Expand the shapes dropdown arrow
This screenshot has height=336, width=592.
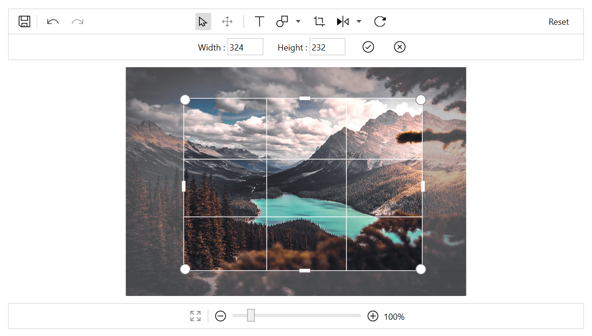[298, 21]
